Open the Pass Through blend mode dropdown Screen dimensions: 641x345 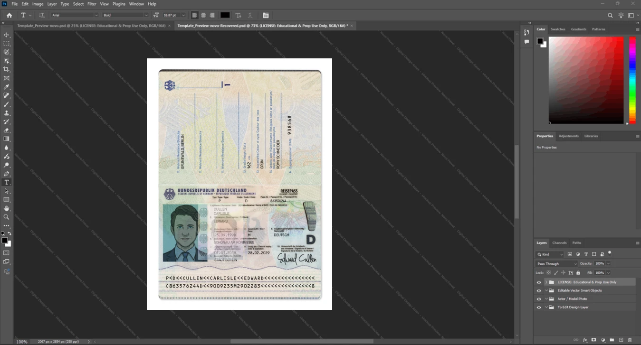556,263
